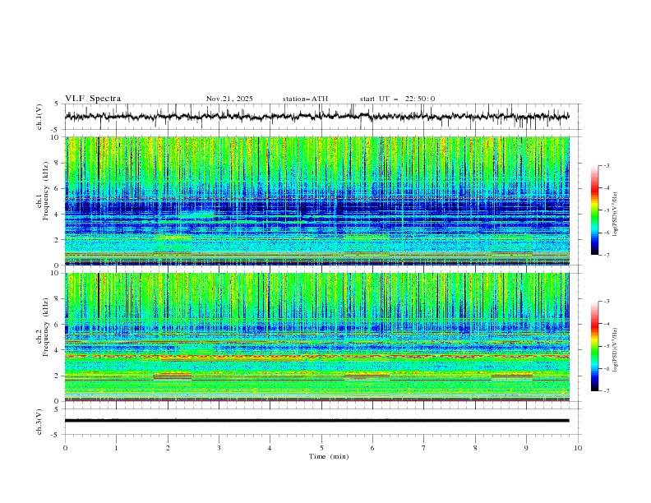Click the ch.1(V) waveform axis label
Viewport: 651px width, 503px height.
coord(39,117)
